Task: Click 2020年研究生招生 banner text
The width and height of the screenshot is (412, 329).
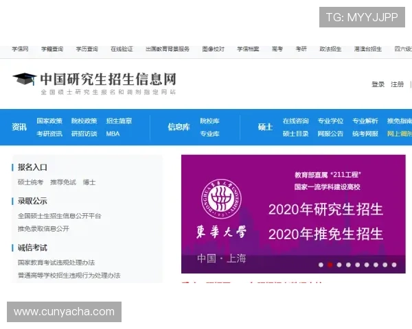Action: point(325,210)
